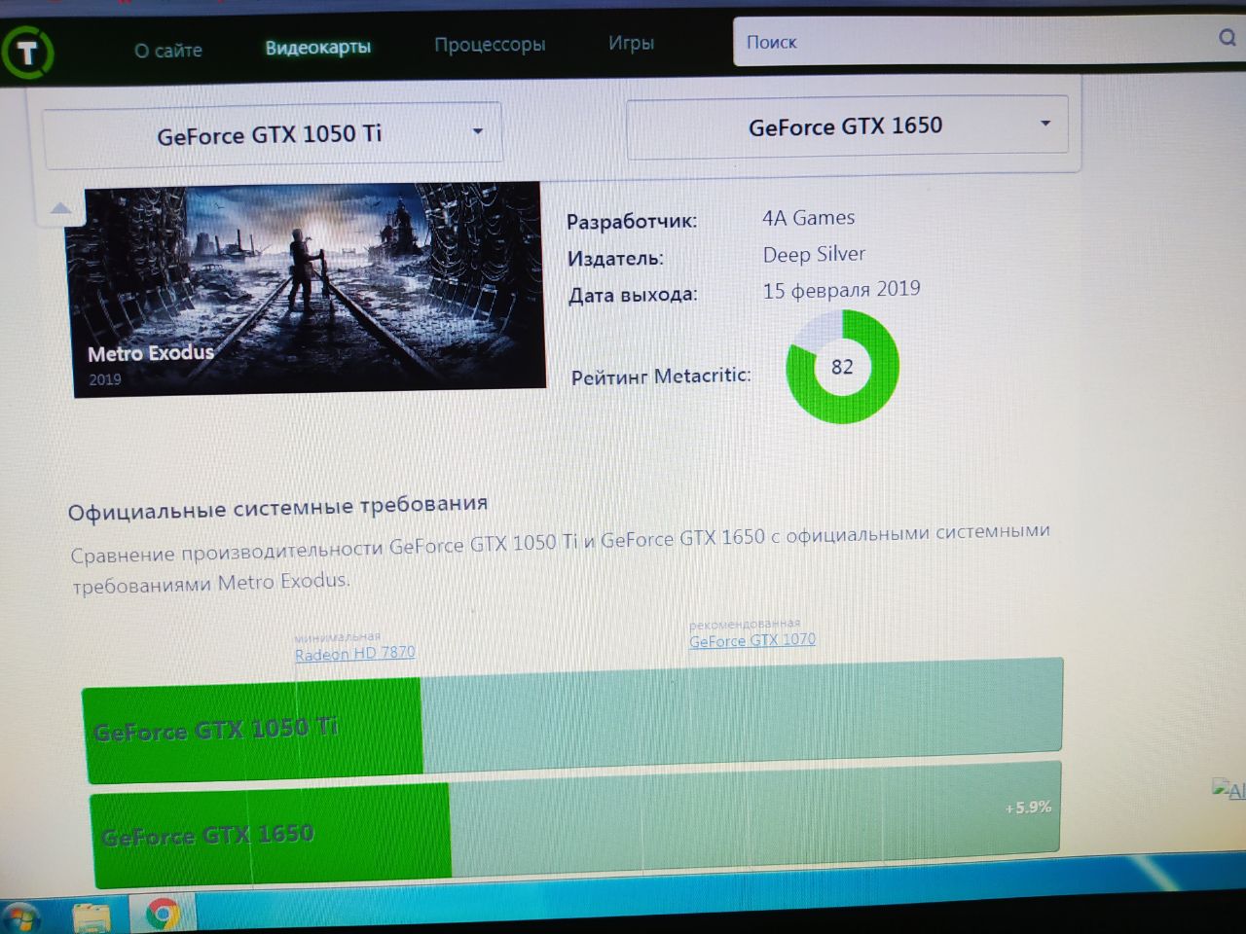Click the GeForce GTX 1050 Ti performance bar
Screen dimensions: 1246x934
571,722
